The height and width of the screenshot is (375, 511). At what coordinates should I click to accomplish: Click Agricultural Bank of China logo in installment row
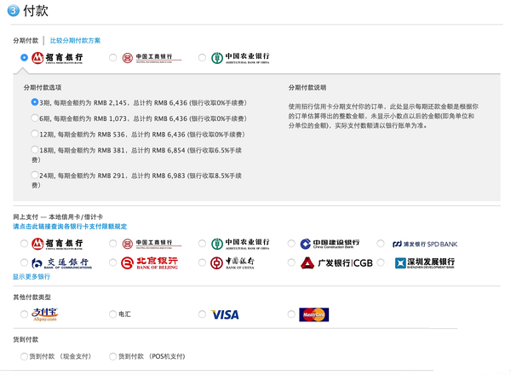(x=240, y=58)
